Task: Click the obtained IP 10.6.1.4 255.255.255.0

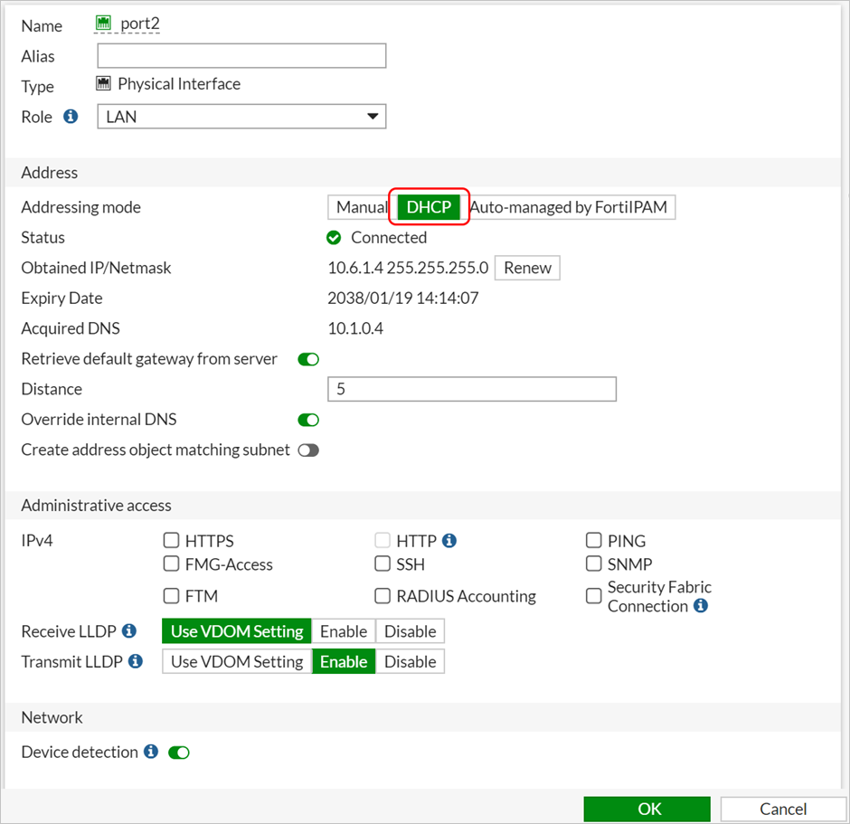Action: pos(408,268)
